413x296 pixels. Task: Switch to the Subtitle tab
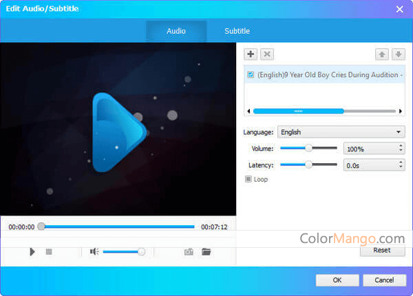pos(237,31)
